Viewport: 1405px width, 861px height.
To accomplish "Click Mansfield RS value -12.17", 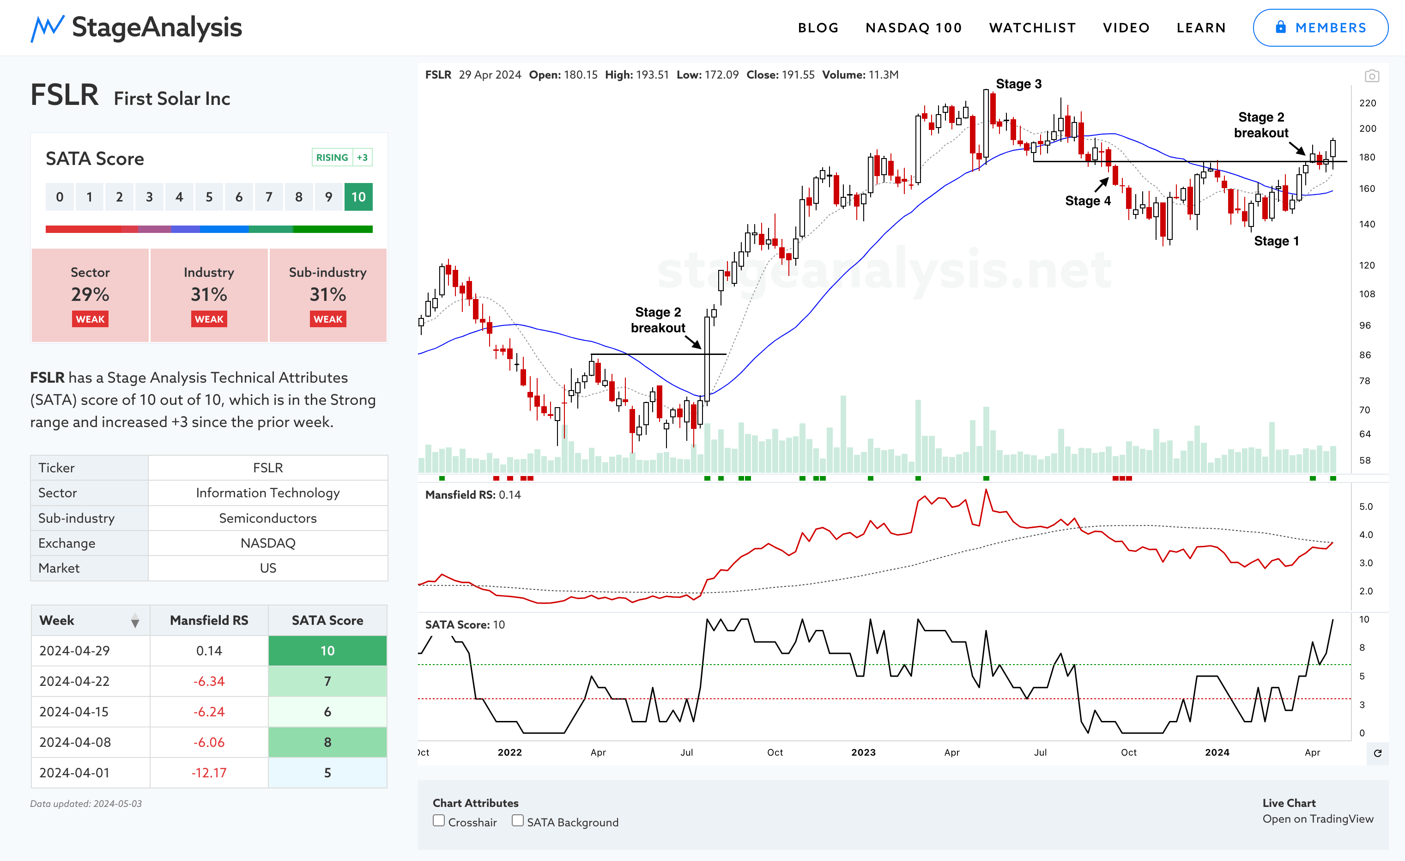I will (x=209, y=773).
